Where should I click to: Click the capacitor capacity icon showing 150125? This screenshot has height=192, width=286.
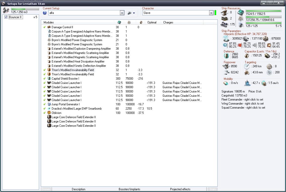coord(247,55)
